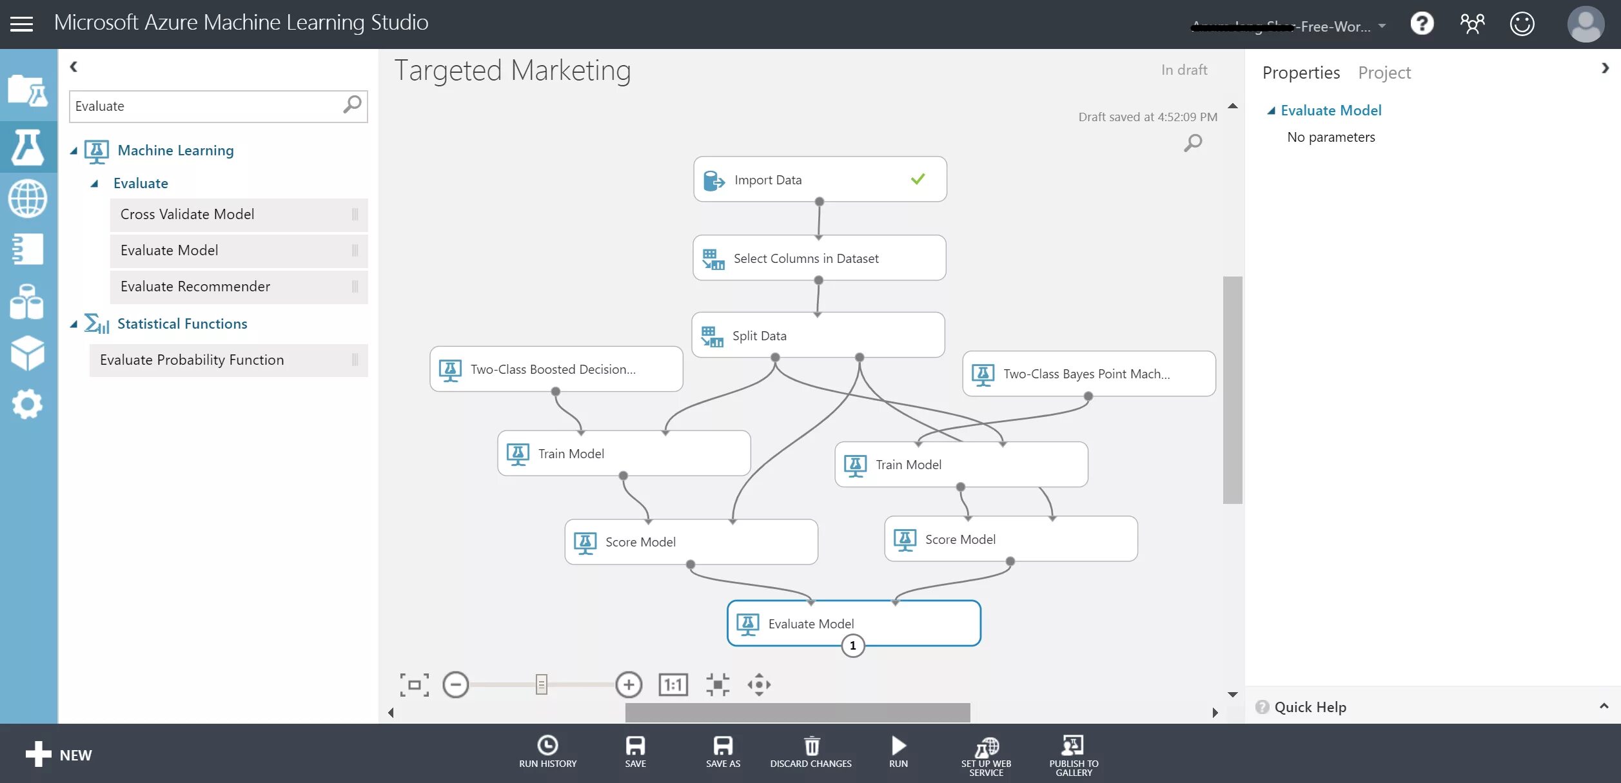Viewport: 1621px width, 783px height.
Task: Open the workspace selector dropdown
Action: pyautogui.click(x=1382, y=26)
